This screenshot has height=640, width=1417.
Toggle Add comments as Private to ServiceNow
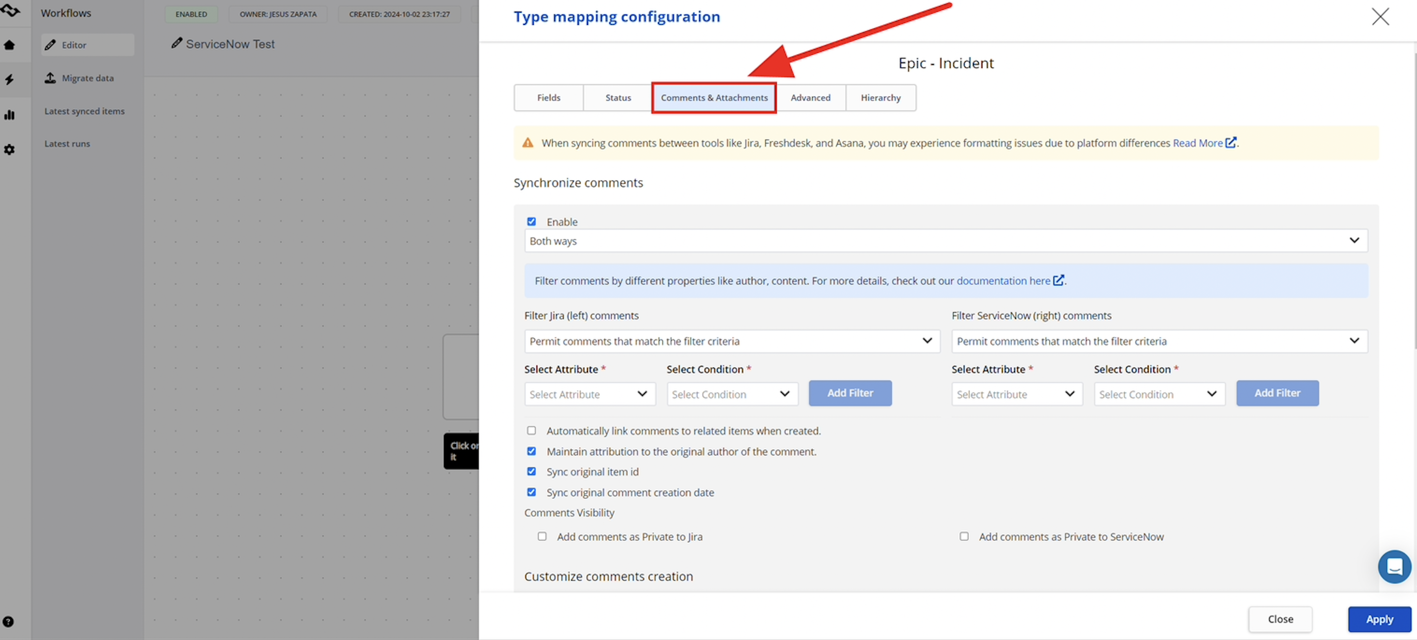[964, 536]
